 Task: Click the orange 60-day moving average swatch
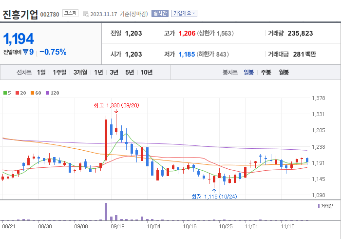33,93
